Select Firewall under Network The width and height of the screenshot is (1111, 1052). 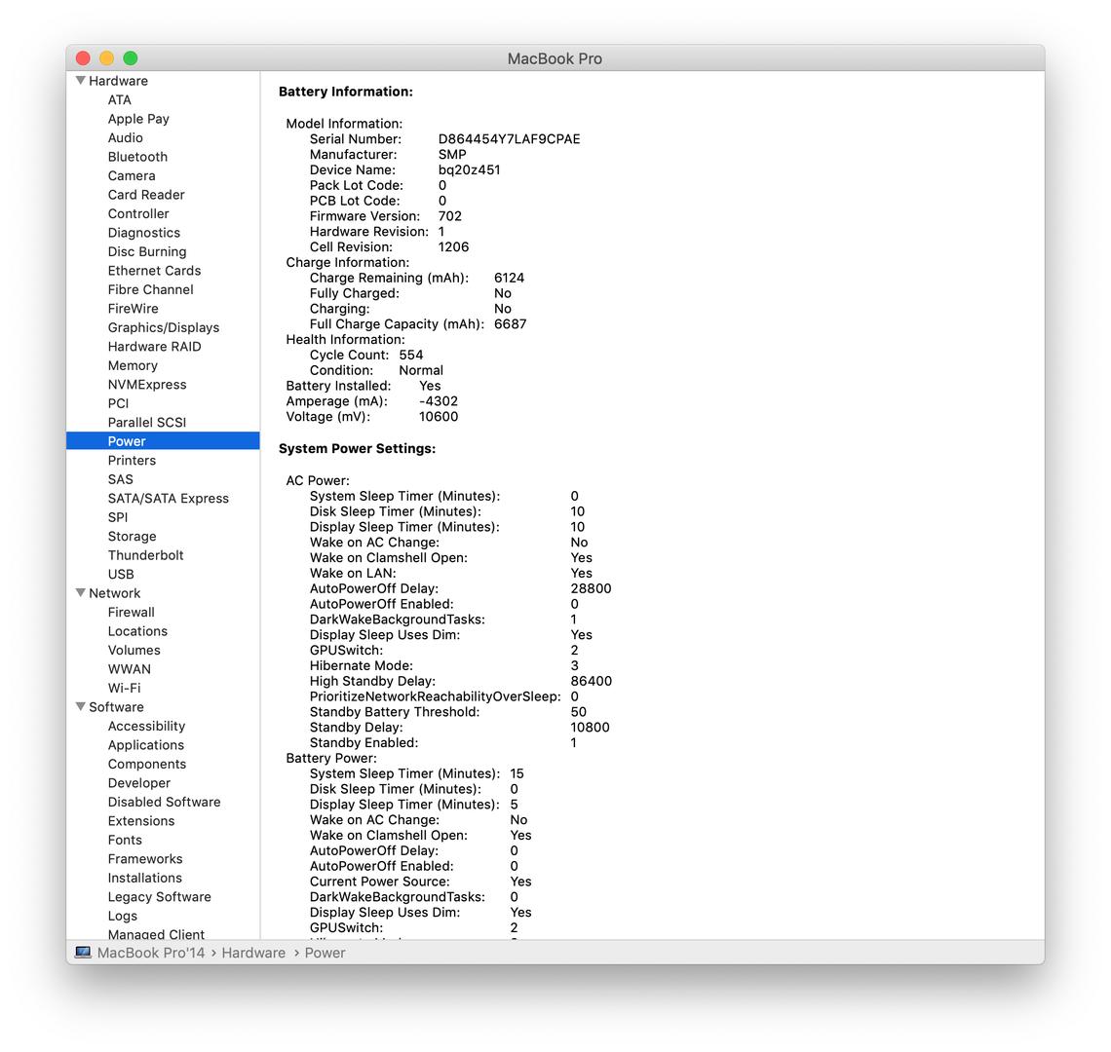pos(132,612)
